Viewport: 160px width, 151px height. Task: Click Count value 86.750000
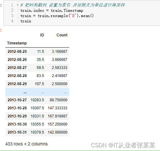pos(58,100)
